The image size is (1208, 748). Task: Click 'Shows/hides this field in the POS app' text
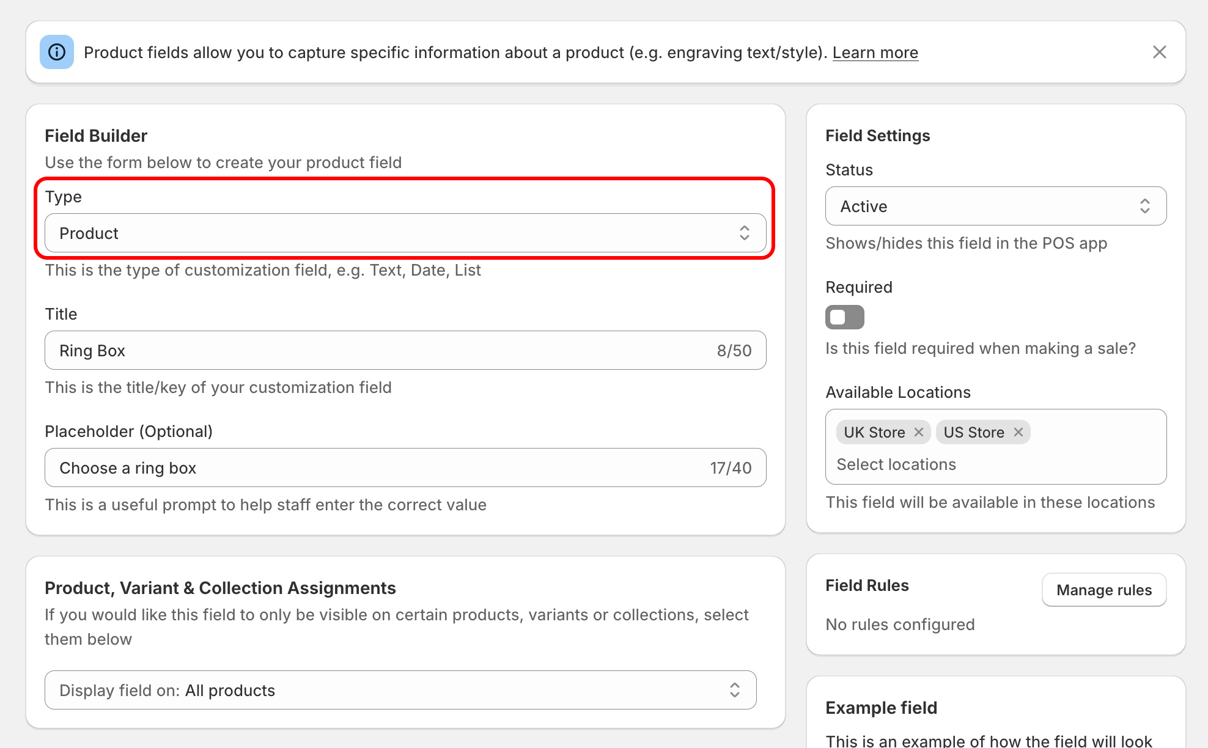pos(966,243)
